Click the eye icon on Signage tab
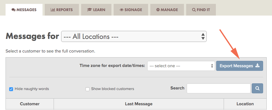Image resolution: width=272 pixels, height=110 pixels. click(121, 10)
